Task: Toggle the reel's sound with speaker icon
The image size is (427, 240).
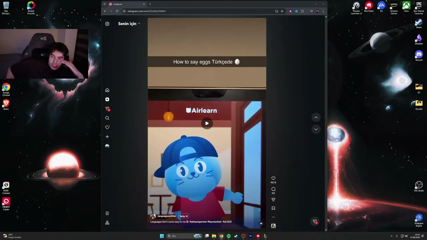Action: [x=261, y=224]
